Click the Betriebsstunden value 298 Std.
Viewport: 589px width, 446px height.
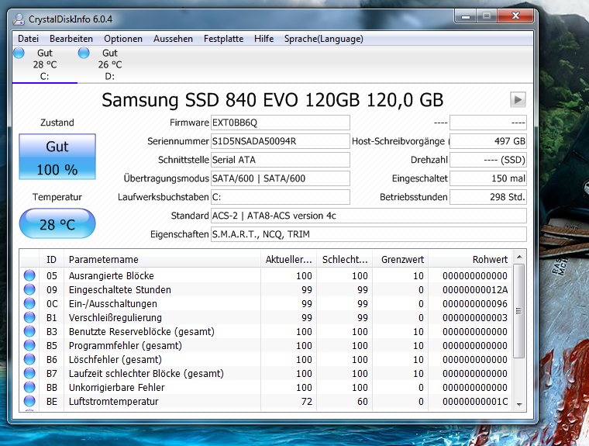pos(488,197)
